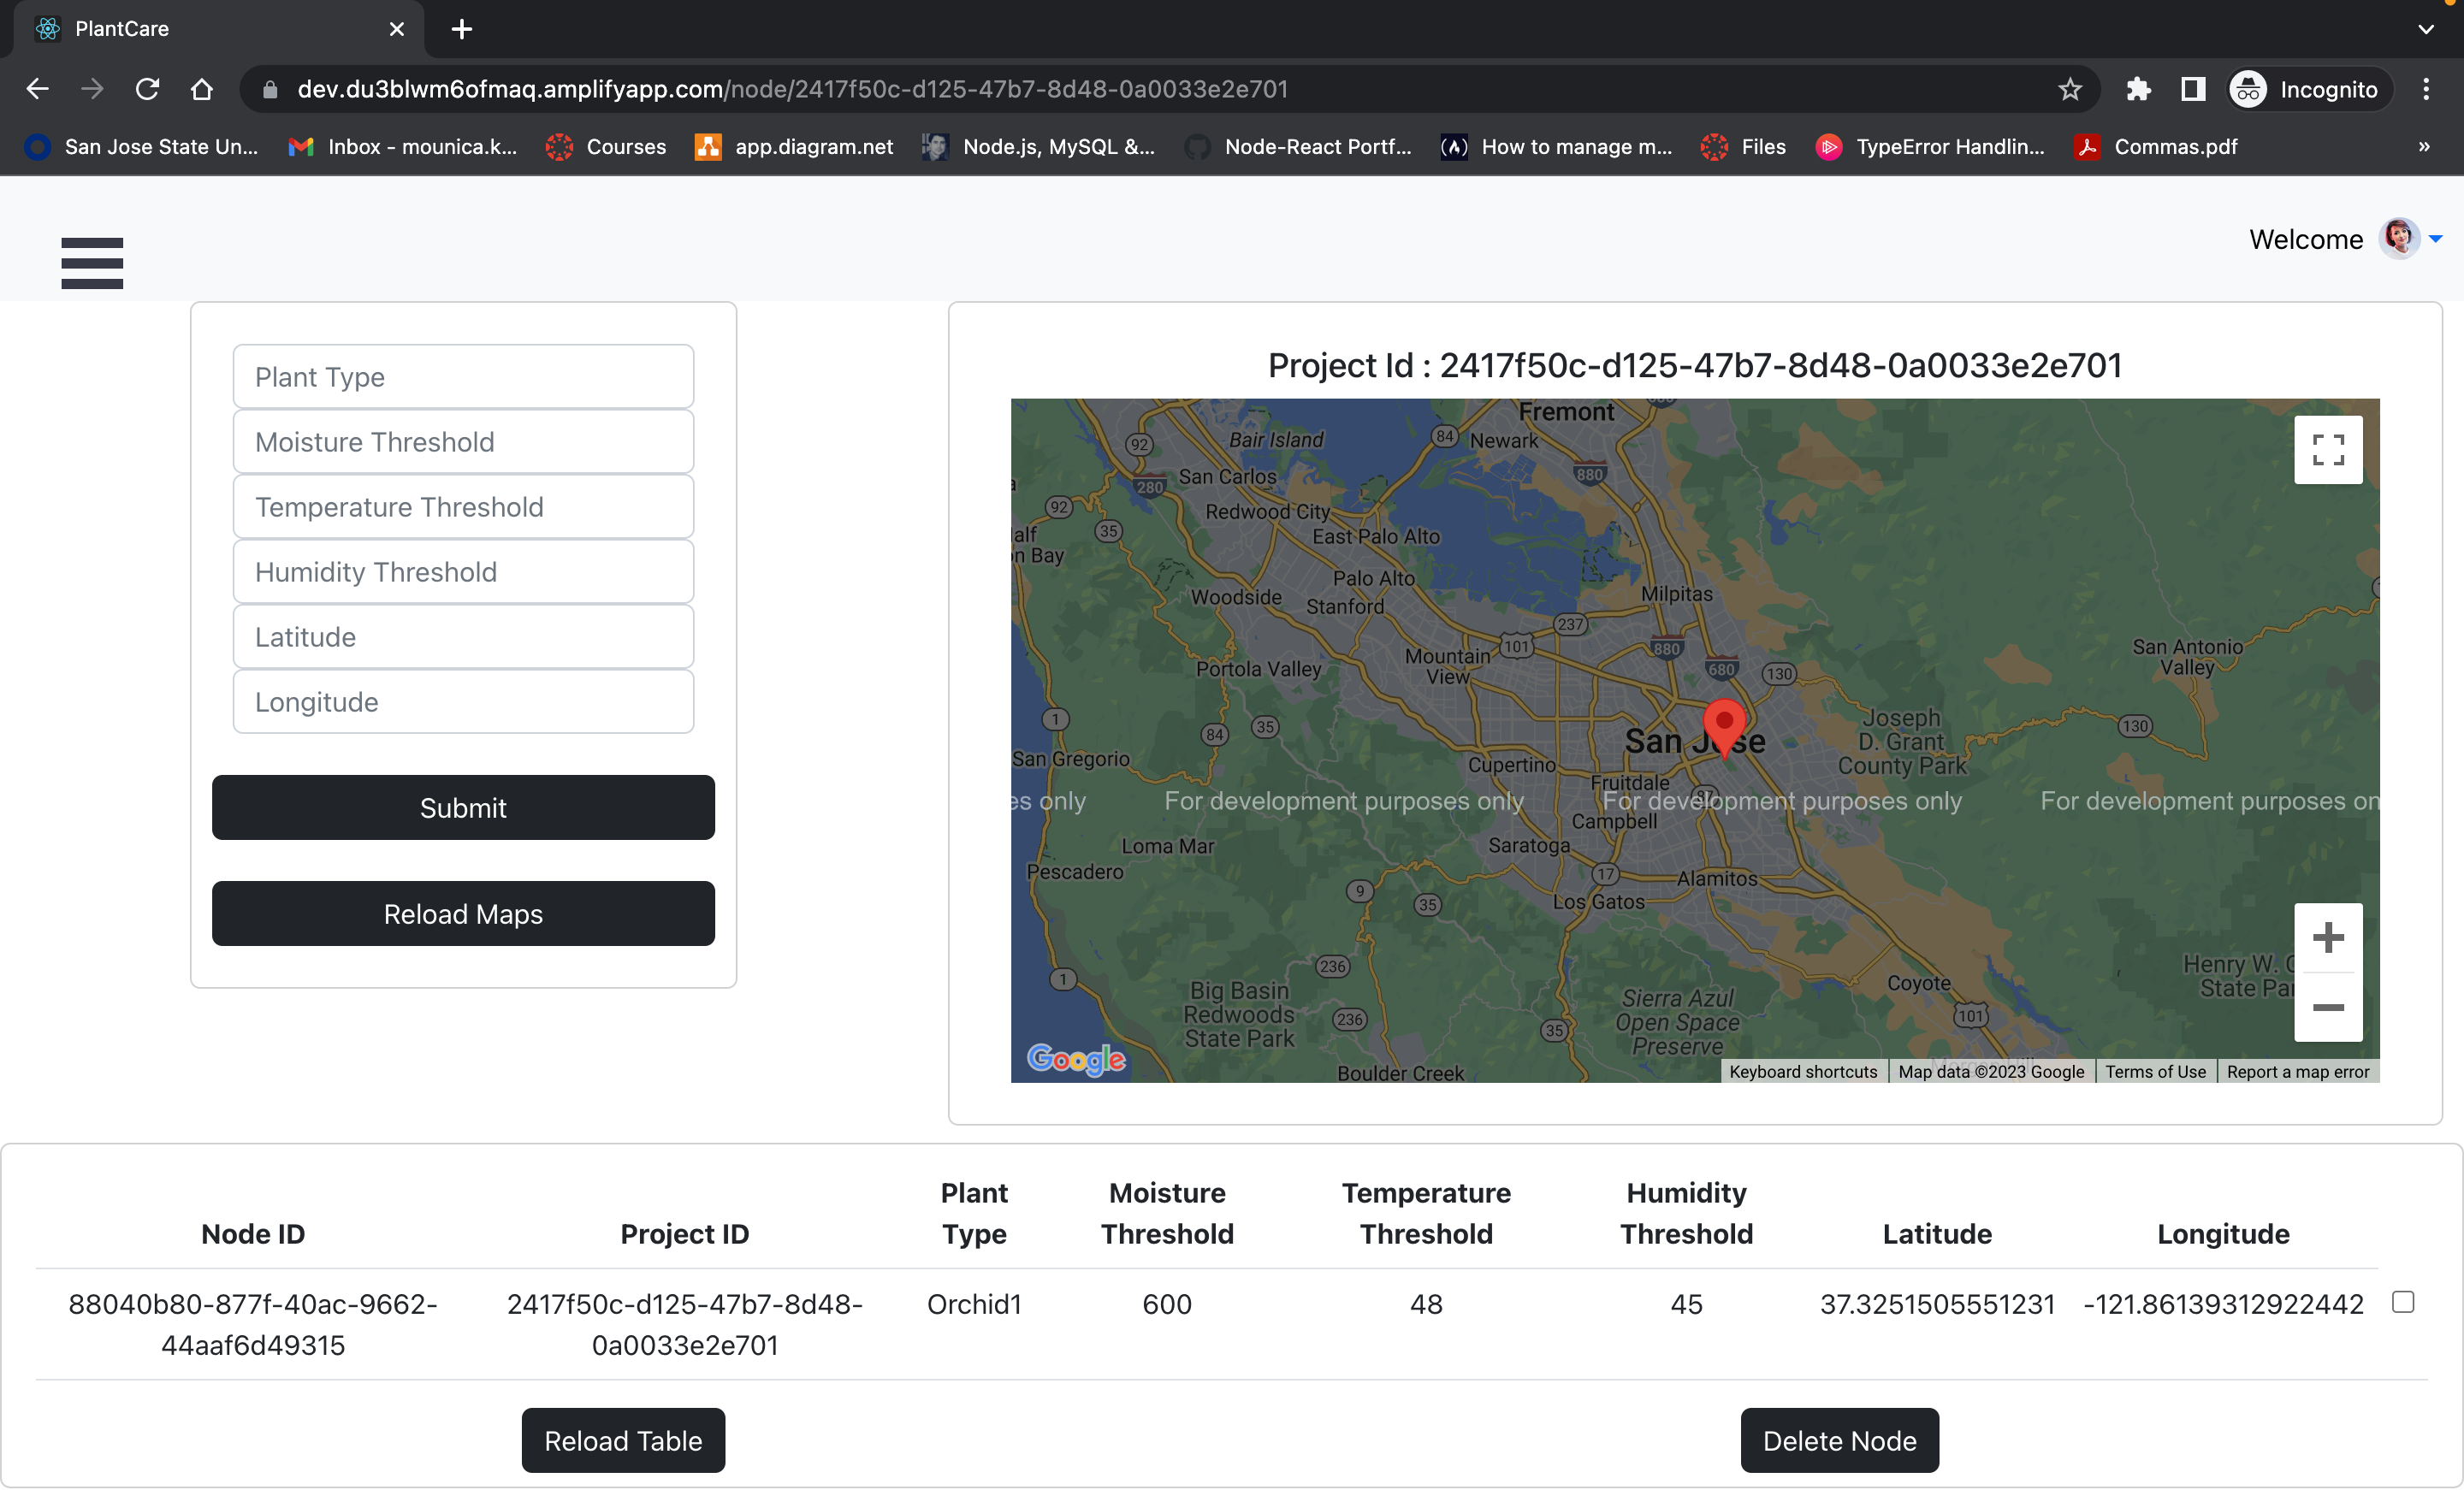This screenshot has height=1490, width=2464.
Task: Focus the Moisture Threshold input field
Action: click(x=463, y=442)
